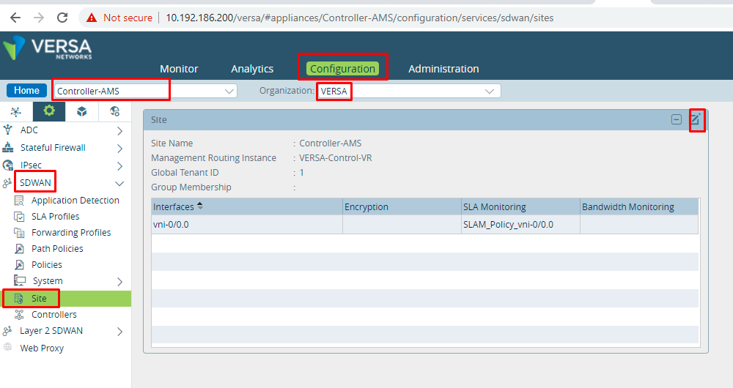733x388 pixels.
Task: Collapse the SDWAN menu chevron
Action: coord(119,184)
